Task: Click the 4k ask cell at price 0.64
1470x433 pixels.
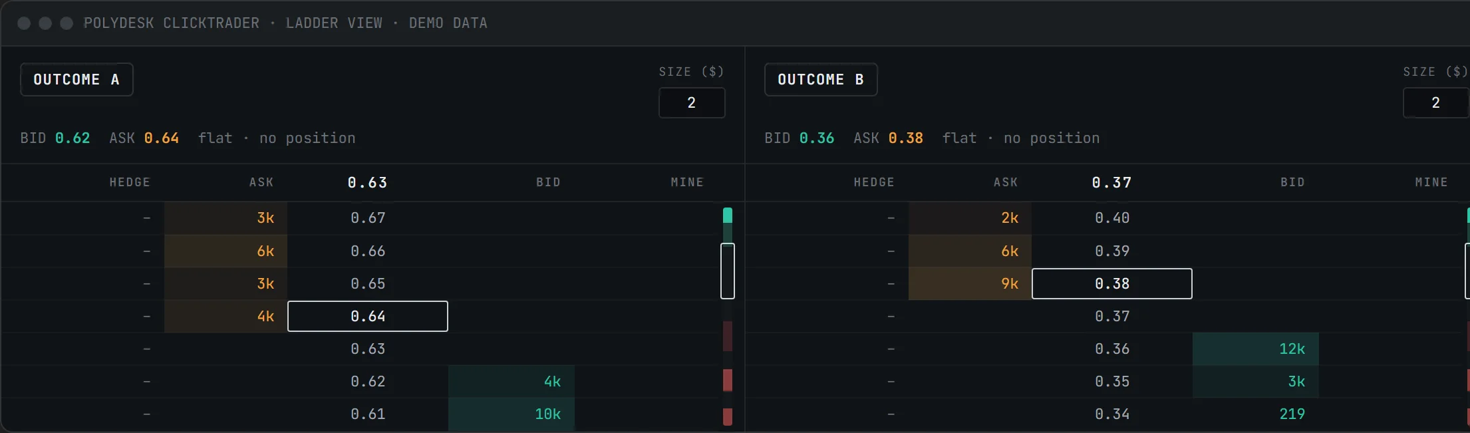Action: [x=226, y=316]
